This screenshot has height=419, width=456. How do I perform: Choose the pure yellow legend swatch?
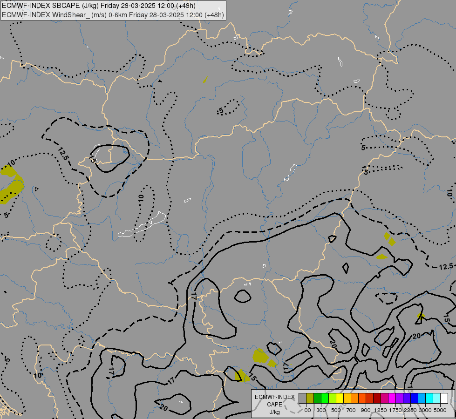pos(340,399)
